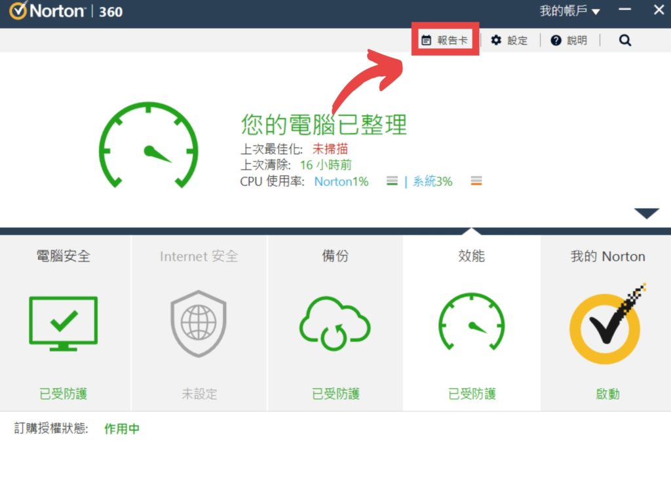Click the 作用中 subscription status
Screen dimensions: 671x503
pos(122,428)
